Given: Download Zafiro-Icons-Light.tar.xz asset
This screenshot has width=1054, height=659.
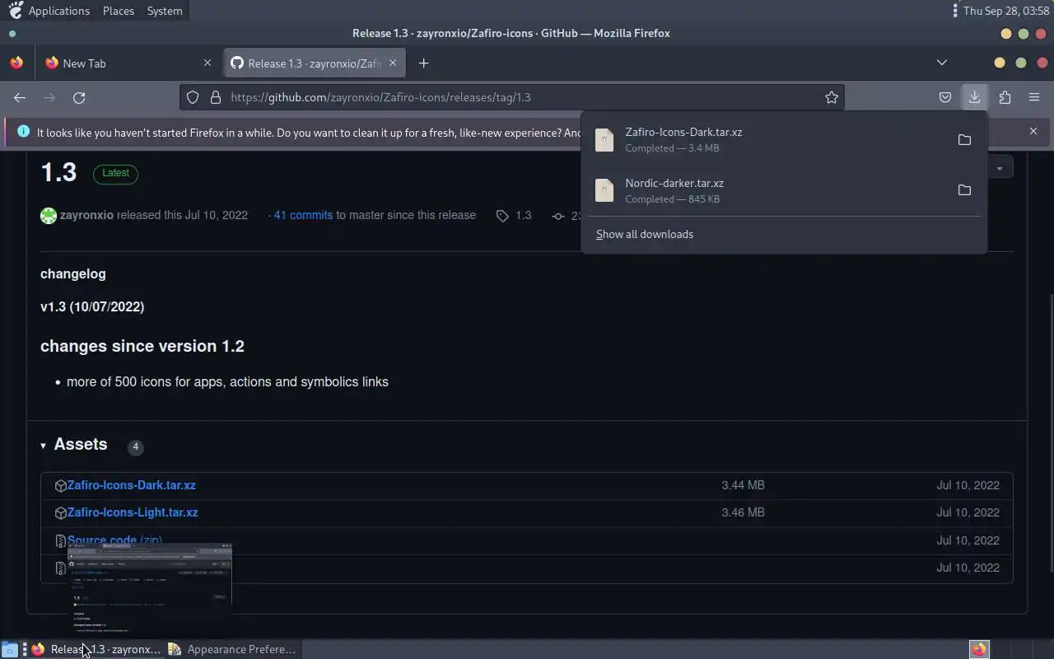Looking at the screenshot, I should (133, 512).
